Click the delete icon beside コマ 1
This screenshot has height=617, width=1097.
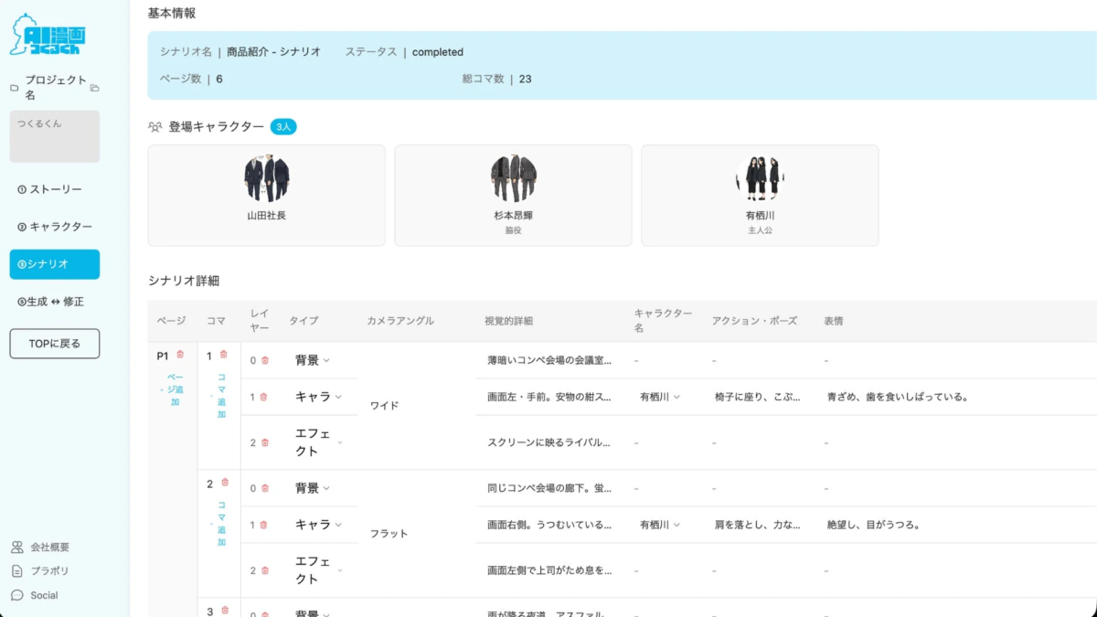click(223, 354)
